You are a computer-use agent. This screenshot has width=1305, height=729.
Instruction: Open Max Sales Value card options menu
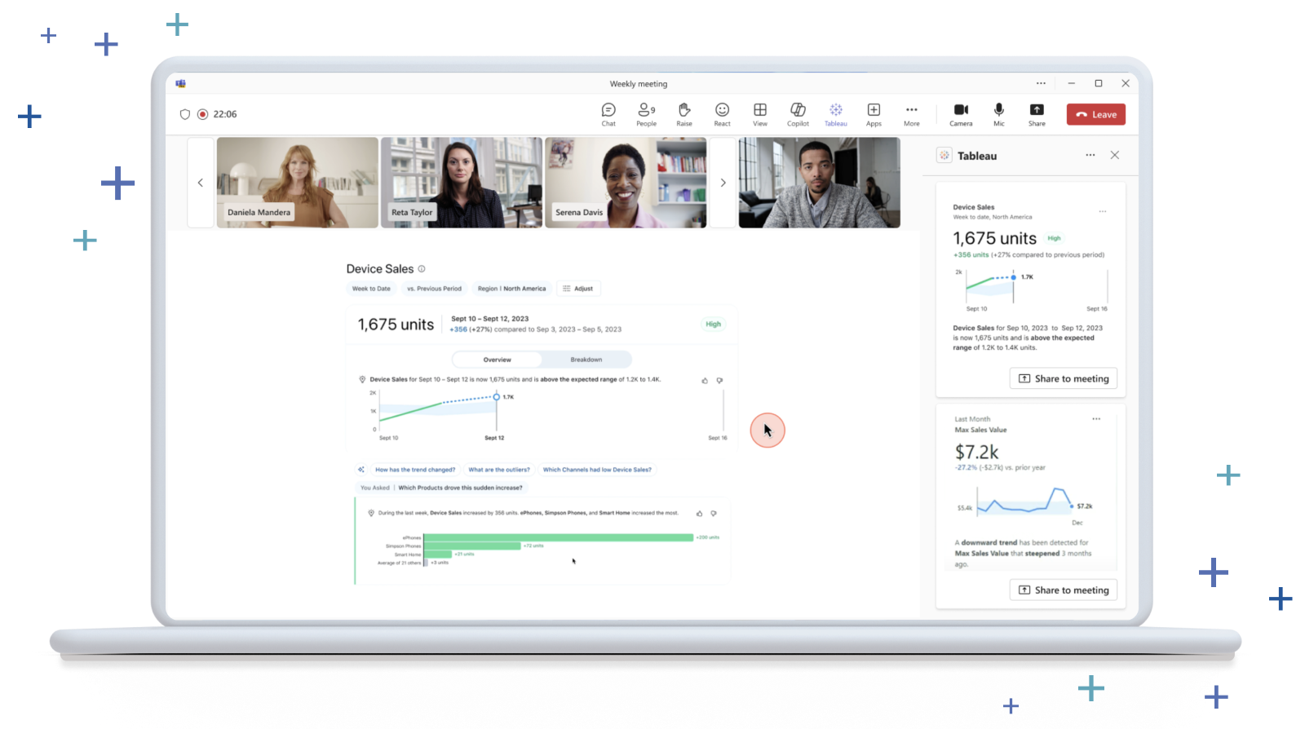click(x=1096, y=419)
